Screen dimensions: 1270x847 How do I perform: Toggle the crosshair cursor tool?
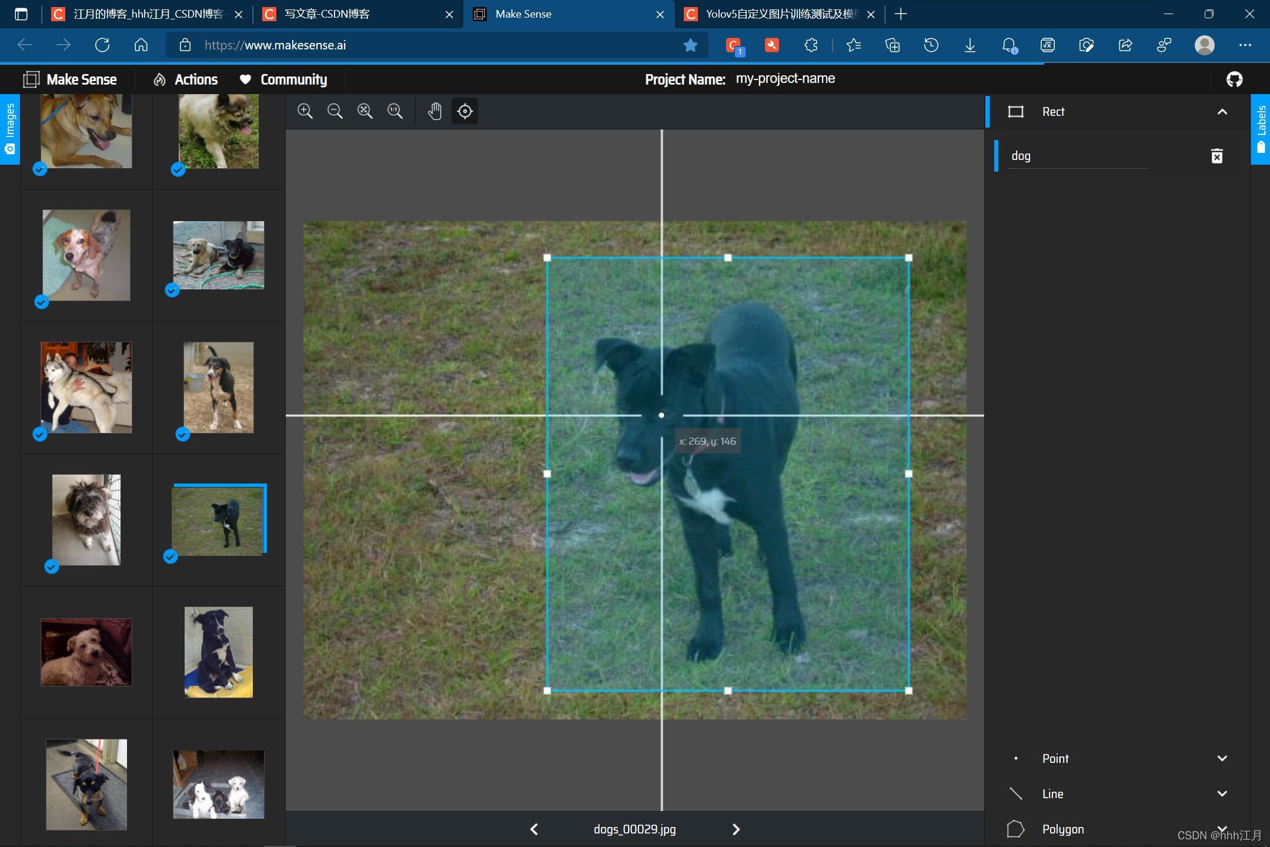pyautogui.click(x=464, y=111)
